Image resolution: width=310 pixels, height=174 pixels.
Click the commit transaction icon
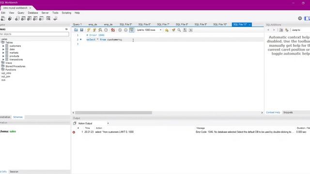pos(120,30)
